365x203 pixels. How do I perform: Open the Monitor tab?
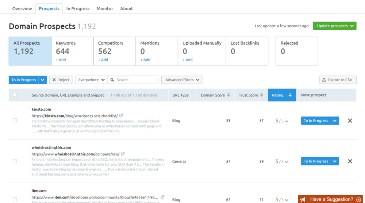tap(105, 9)
